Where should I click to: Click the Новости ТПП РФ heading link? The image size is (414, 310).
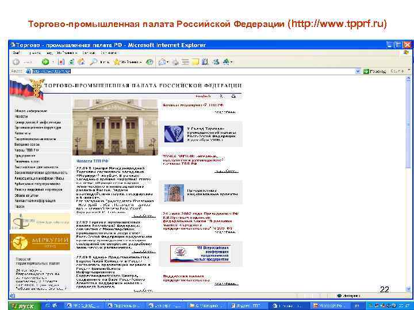[93, 161]
